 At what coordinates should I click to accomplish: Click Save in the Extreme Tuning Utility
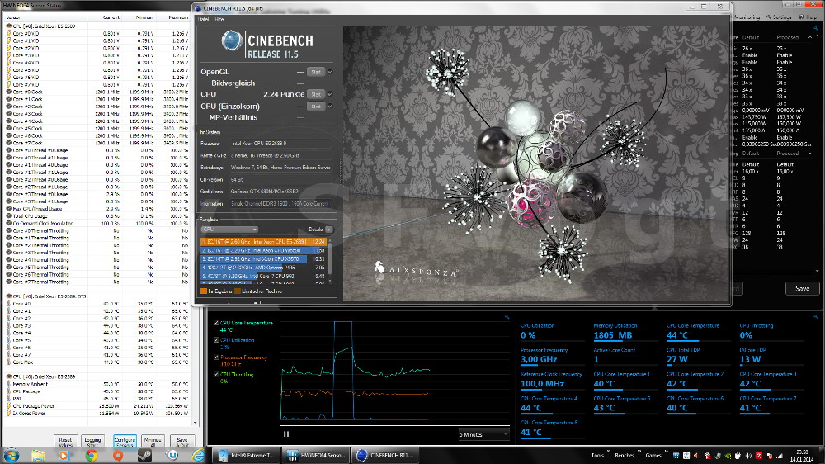(802, 289)
